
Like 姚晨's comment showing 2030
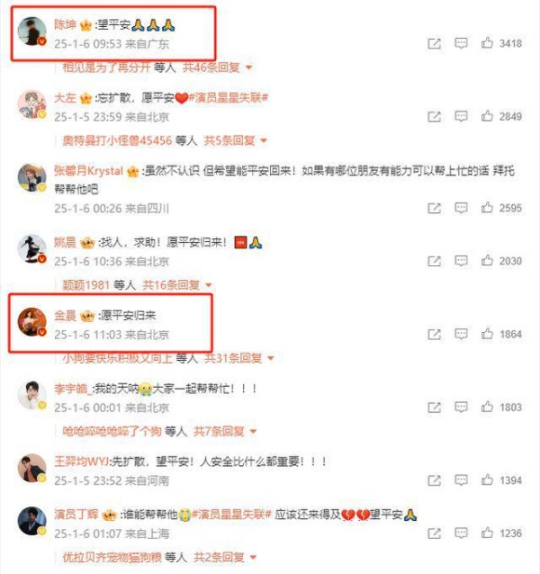(x=487, y=260)
